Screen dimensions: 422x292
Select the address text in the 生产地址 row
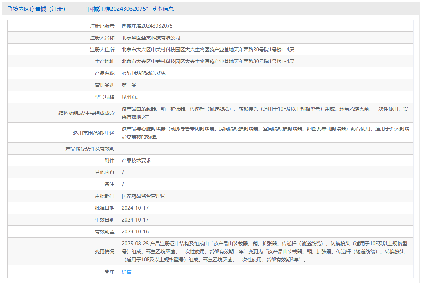tap(208, 61)
